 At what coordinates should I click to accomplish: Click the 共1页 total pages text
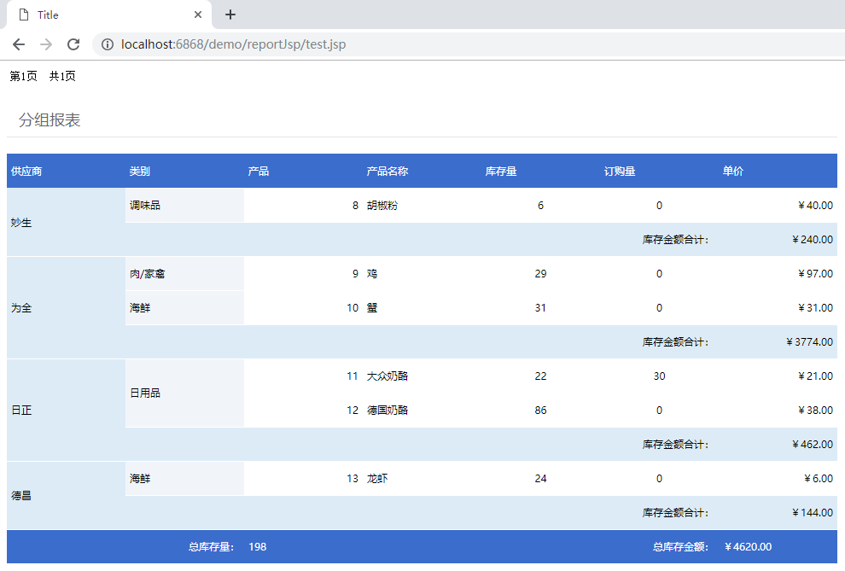click(62, 76)
